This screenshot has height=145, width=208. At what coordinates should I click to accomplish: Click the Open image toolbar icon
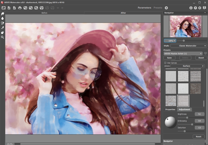coord(9,8)
